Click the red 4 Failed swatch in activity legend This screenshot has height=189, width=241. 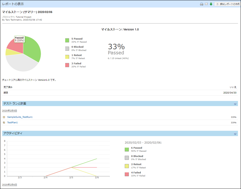(x=127, y=174)
